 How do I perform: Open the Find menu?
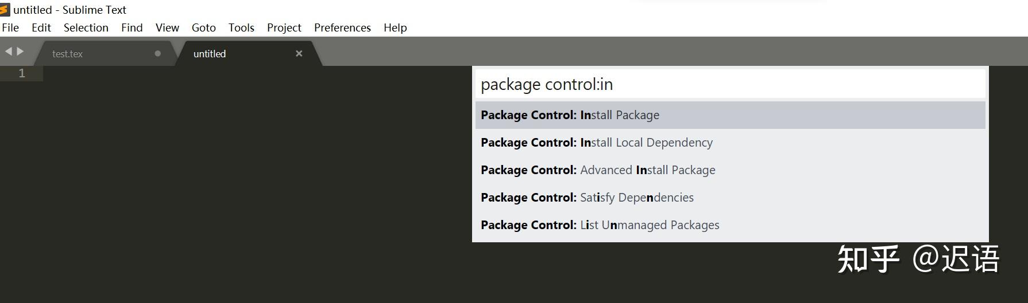(132, 27)
